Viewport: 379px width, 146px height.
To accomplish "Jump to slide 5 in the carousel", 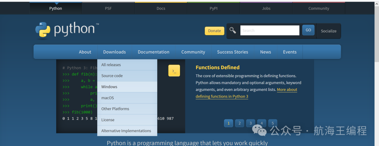I will point(273,123).
